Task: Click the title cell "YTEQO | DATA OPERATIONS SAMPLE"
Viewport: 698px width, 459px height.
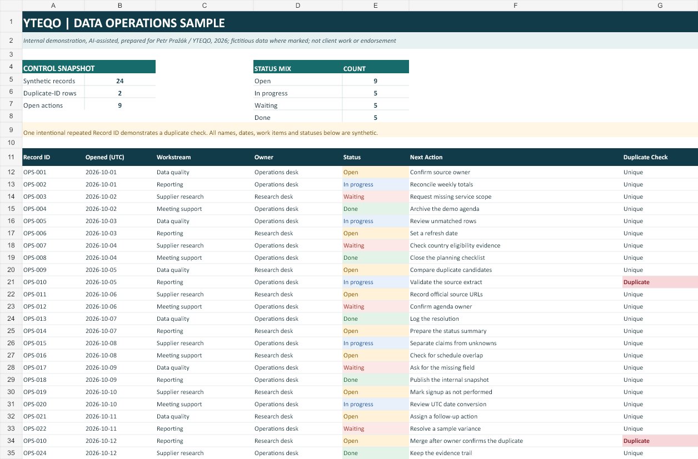Action: (360, 23)
